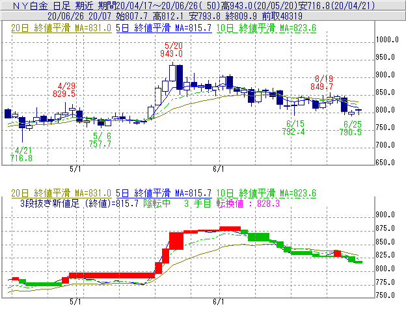Click the 20日 終値平滑 MA=831.0 legend in the upper chart
This screenshot has width=406, height=309.
click(x=61, y=28)
